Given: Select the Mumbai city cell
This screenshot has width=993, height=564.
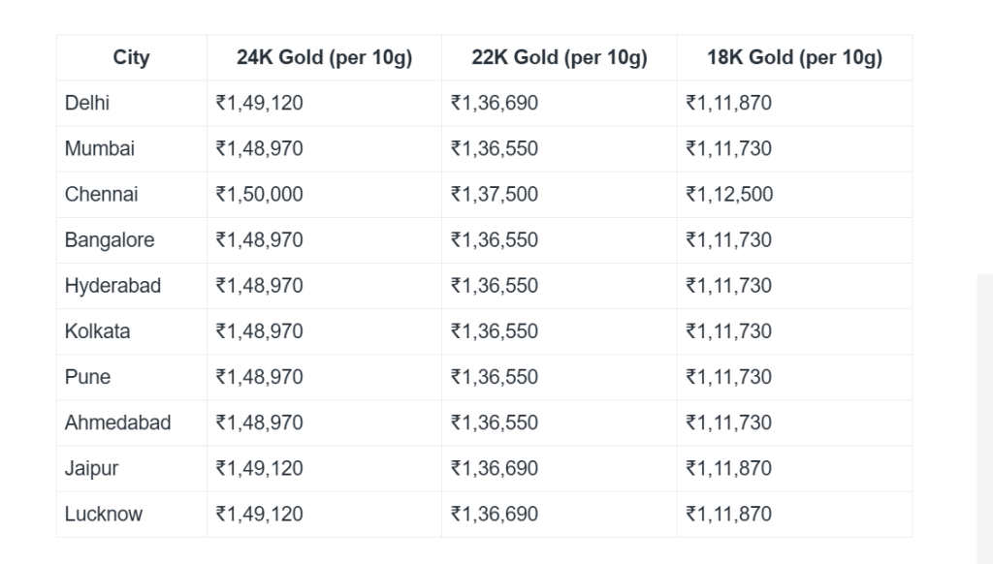Looking at the screenshot, I should tap(100, 148).
